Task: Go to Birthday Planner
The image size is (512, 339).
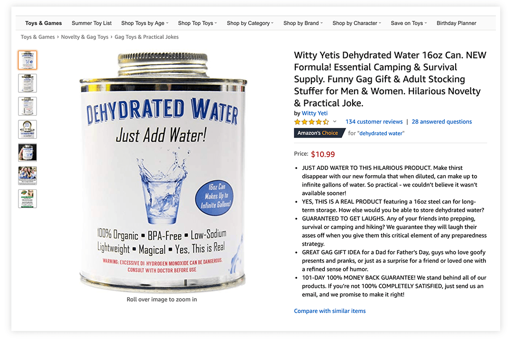Action: click(x=456, y=23)
